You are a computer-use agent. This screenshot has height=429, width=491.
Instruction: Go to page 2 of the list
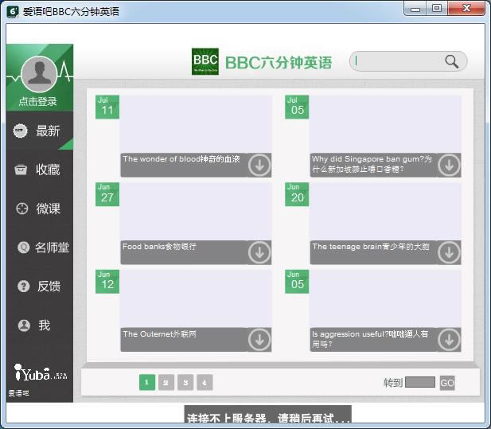[x=166, y=383]
